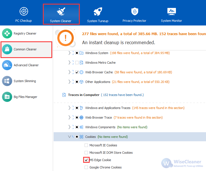Open Big Files Manager from sidebar
This screenshot has height=171, width=206.
(26, 97)
